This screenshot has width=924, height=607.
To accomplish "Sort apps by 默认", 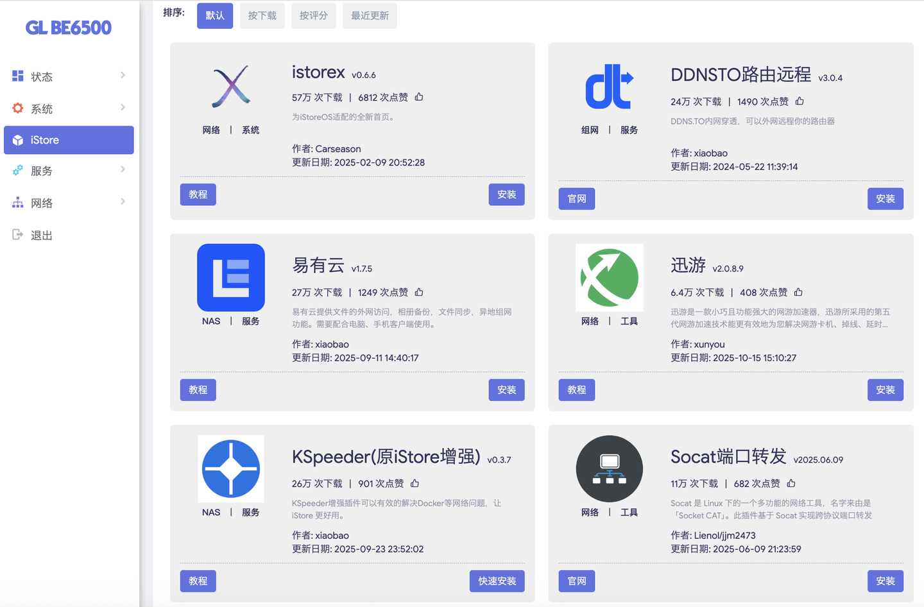I will pos(215,15).
